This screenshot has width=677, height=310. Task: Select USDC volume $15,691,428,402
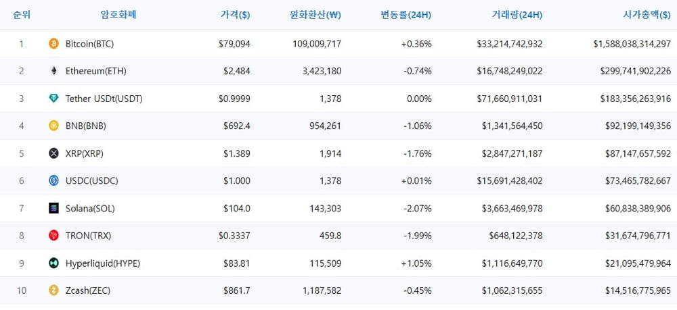coord(510,181)
